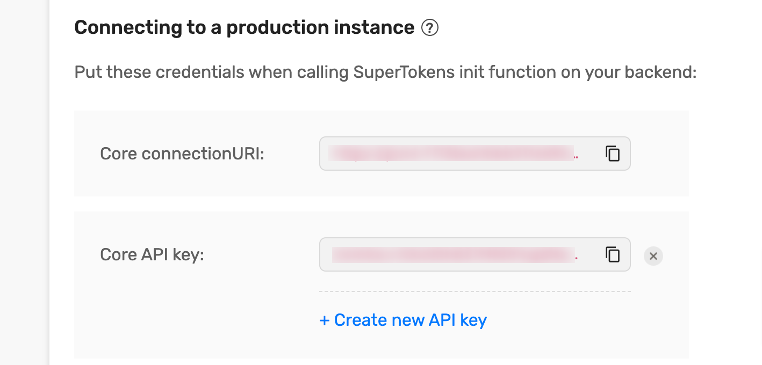
Task: Click the blurred API key value text
Action: (452, 254)
